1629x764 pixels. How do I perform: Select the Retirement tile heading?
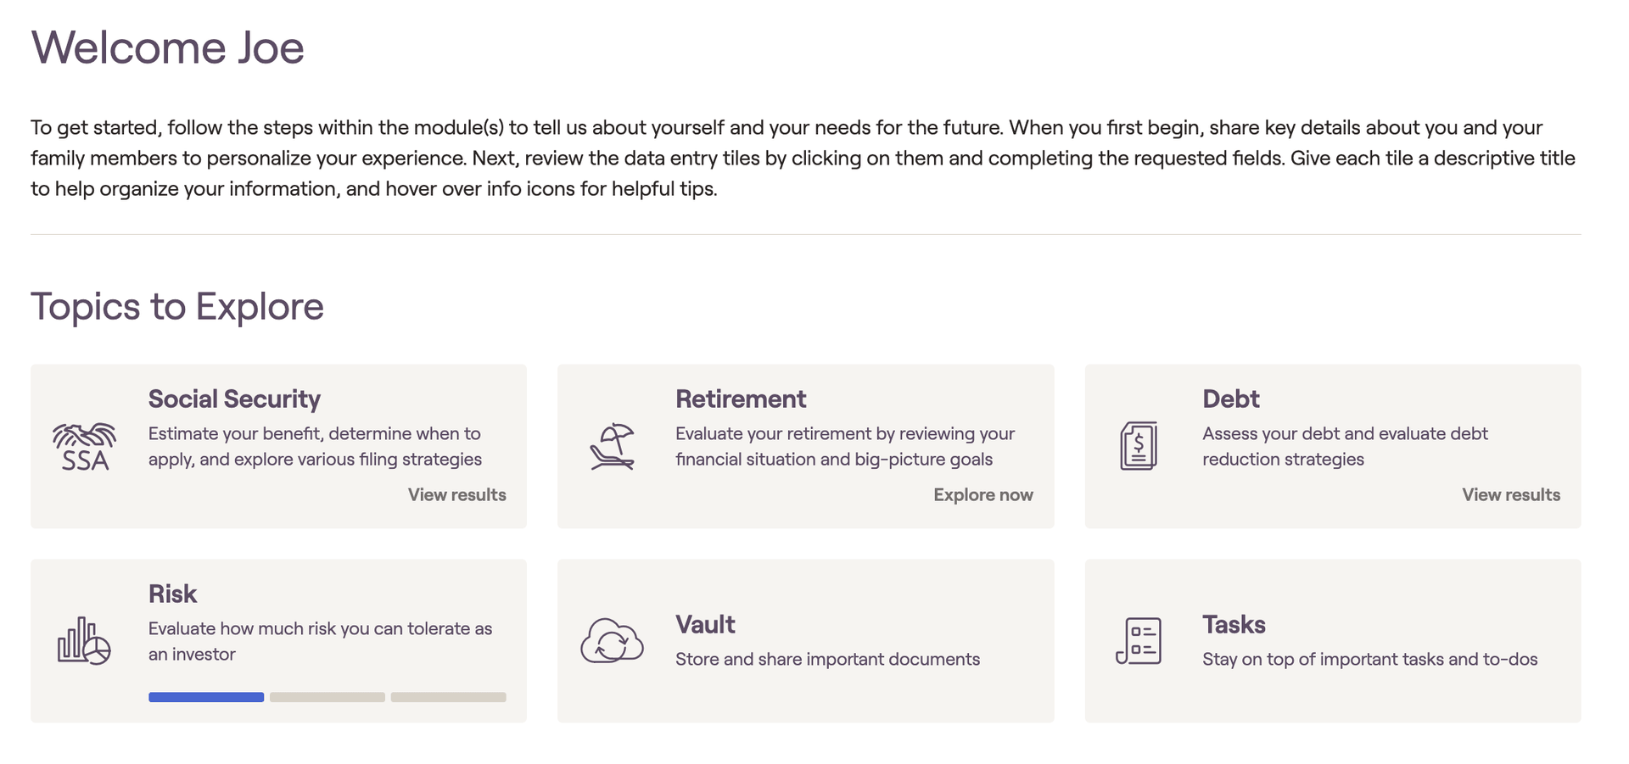point(741,399)
